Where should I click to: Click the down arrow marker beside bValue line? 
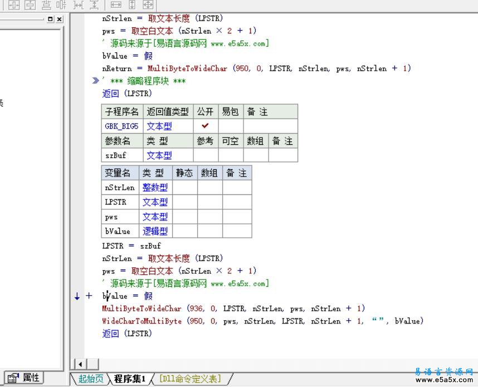pyautogui.click(x=77, y=296)
